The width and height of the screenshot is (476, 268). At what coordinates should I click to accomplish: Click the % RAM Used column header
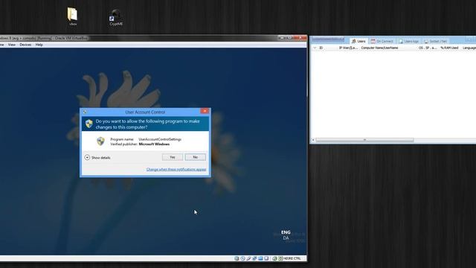click(x=449, y=48)
